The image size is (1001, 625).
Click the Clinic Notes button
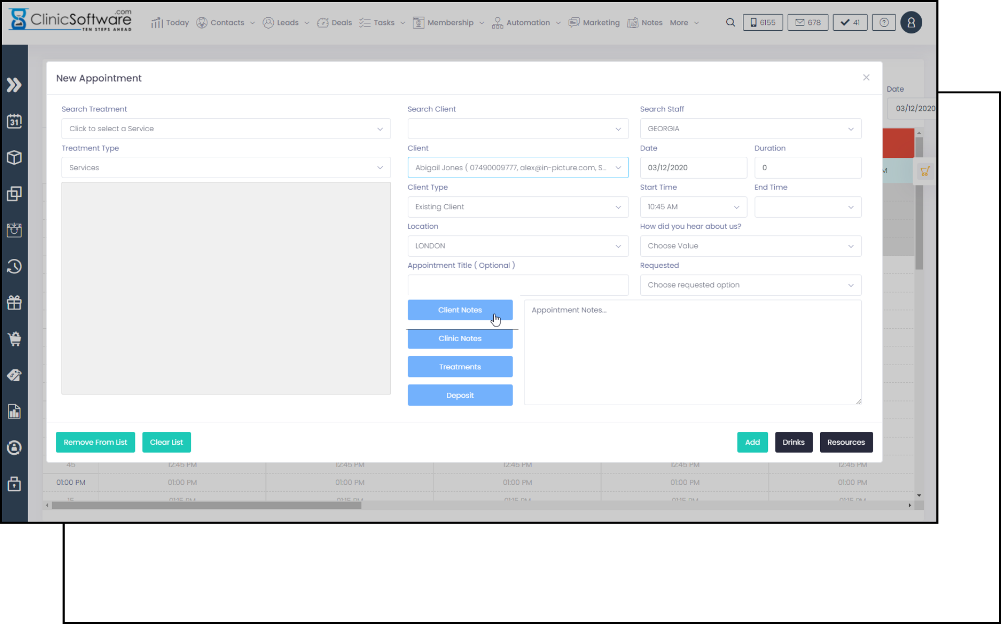pyautogui.click(x=460, y=339)
